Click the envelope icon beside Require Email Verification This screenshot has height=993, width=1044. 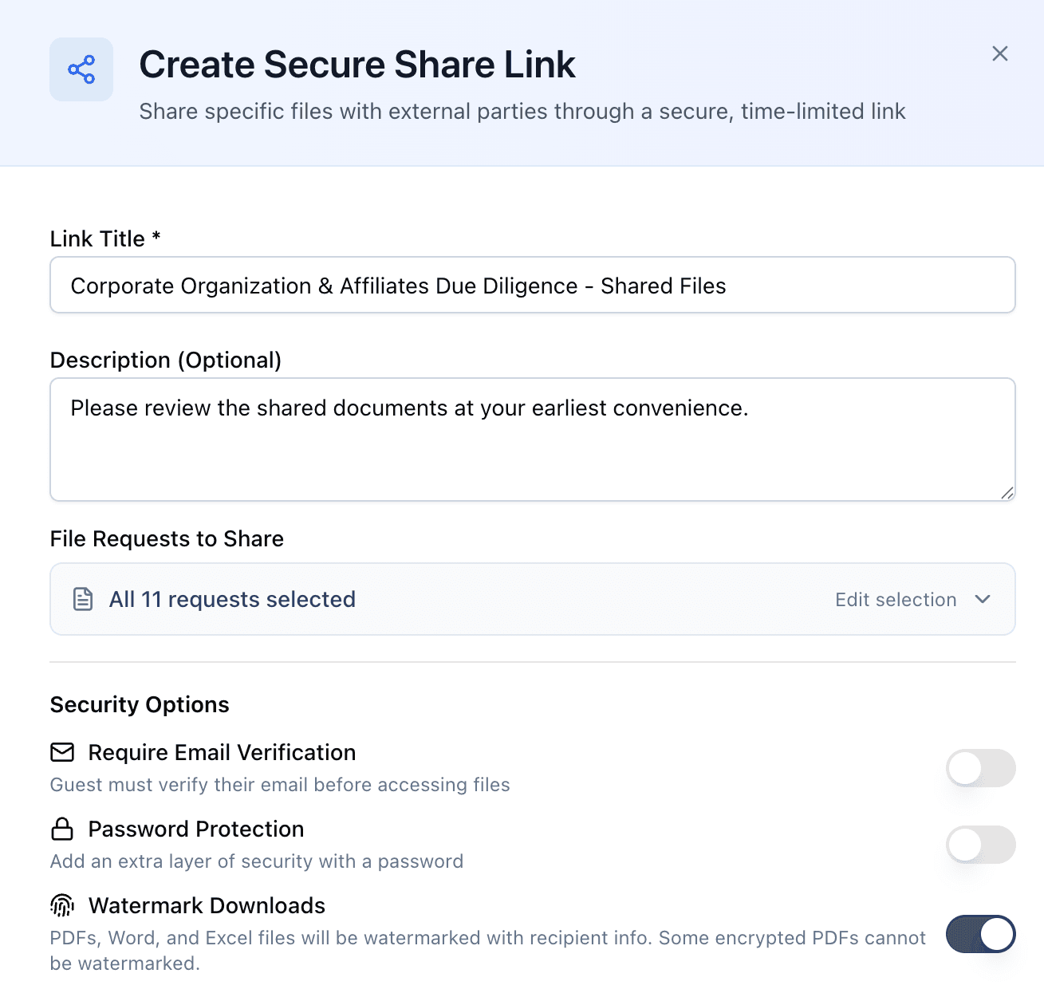click(61, 751)
